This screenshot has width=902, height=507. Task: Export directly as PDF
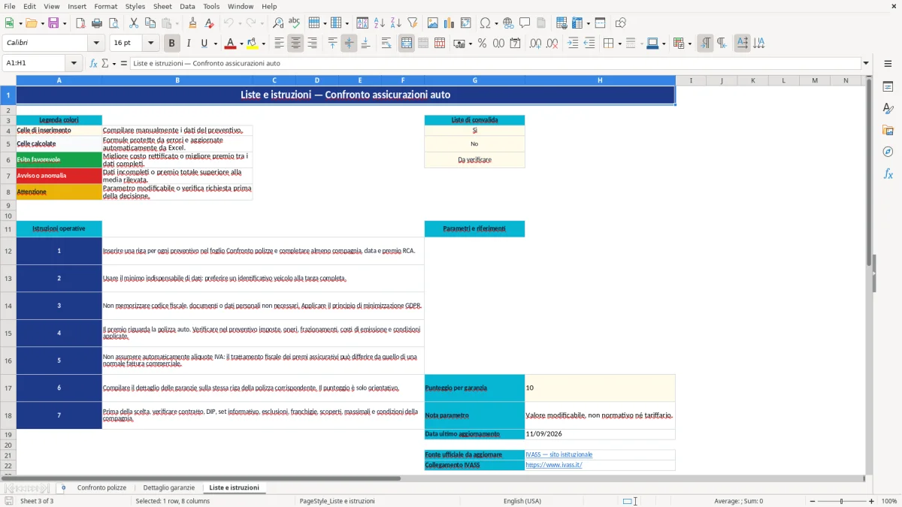[x=80, y=23]
